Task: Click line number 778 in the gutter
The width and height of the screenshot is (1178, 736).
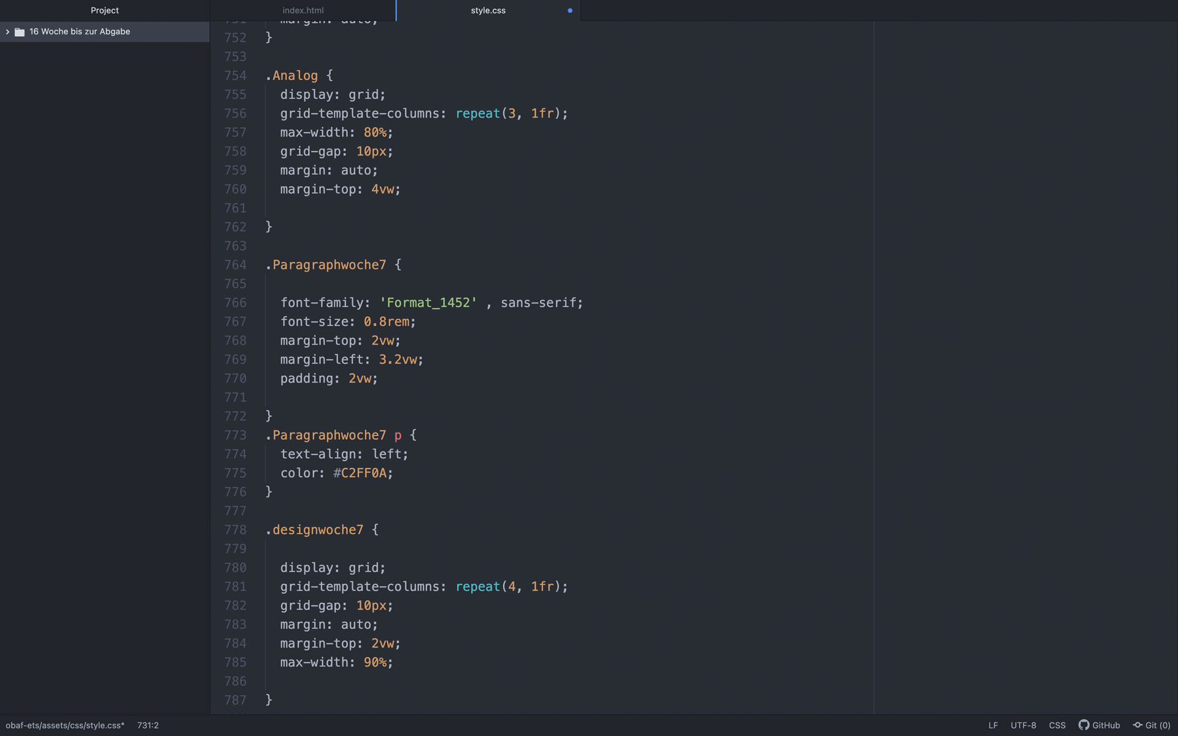Action: (x=236, y=530)
